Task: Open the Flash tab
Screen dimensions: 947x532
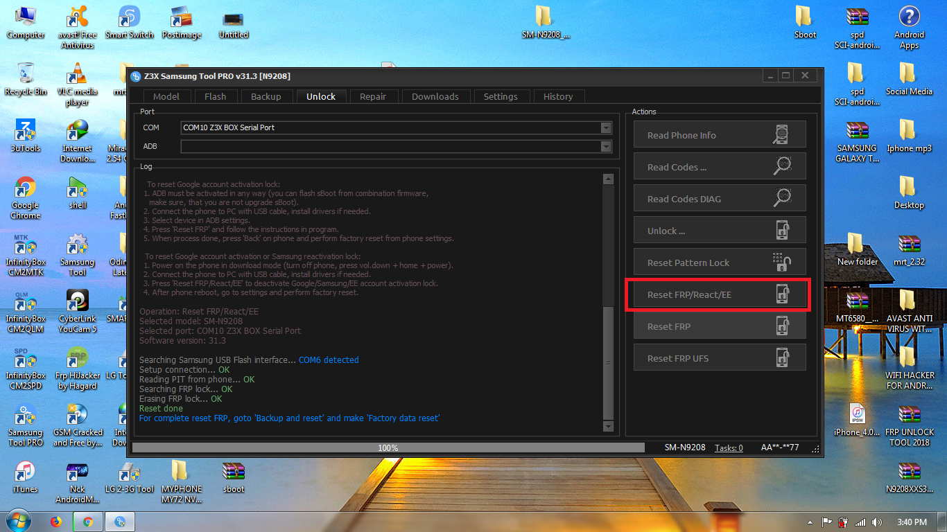Action: (216, 96)
